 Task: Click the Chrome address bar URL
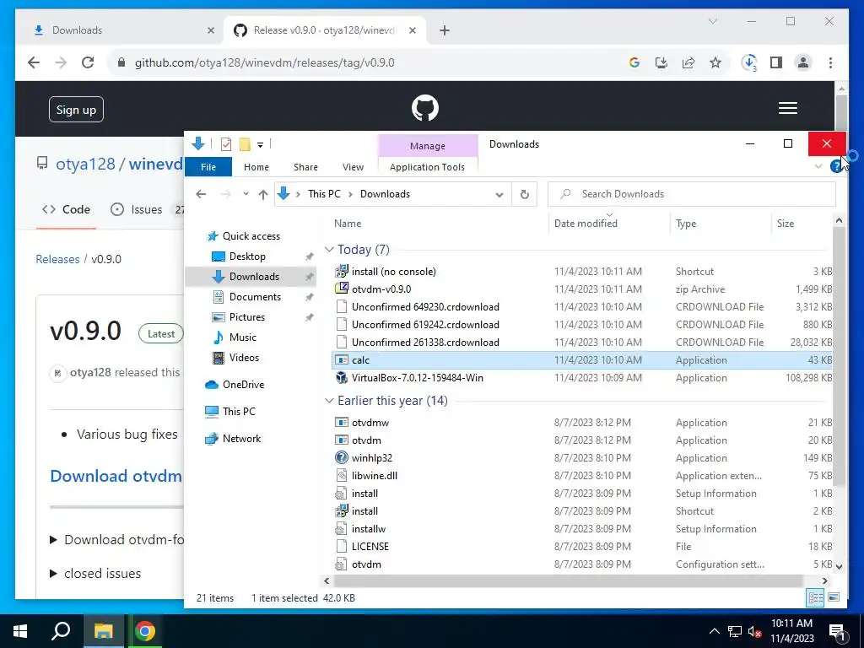[x=264, y=62]
